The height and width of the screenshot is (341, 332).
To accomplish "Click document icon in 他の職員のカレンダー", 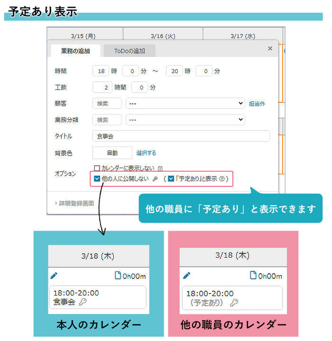I will 253,275.
